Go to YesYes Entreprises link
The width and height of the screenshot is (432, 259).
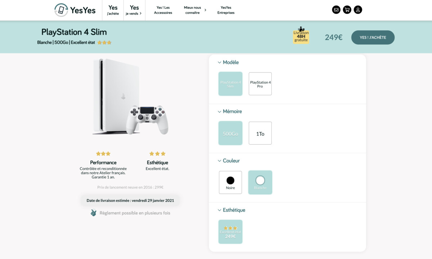pos(226,10)
